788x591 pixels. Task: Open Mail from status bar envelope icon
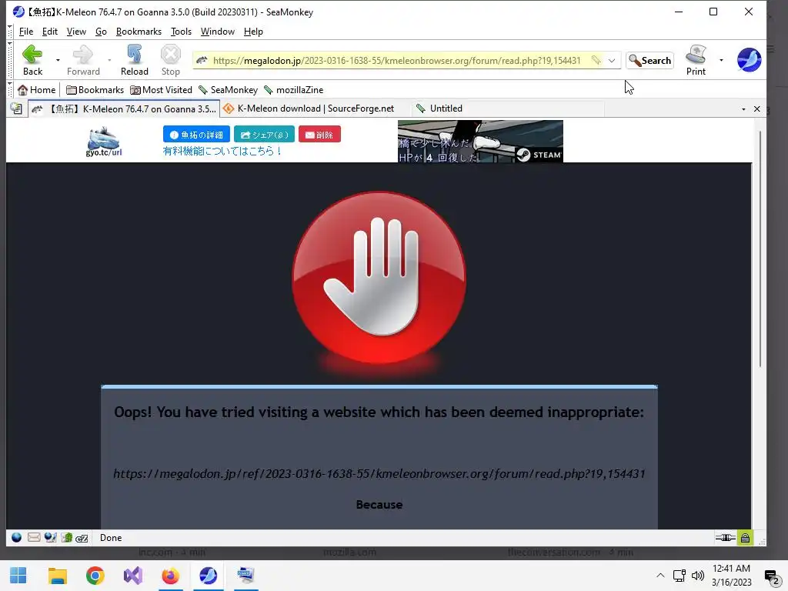click(34, 538)
